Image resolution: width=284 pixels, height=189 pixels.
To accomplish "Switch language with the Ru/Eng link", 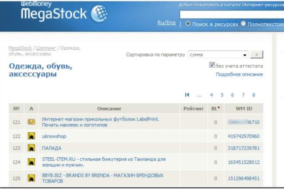I will [166, 23].
